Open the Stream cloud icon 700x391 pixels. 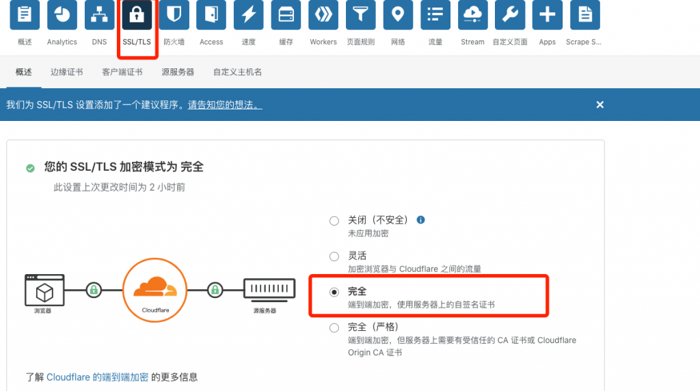coord(472,15)
